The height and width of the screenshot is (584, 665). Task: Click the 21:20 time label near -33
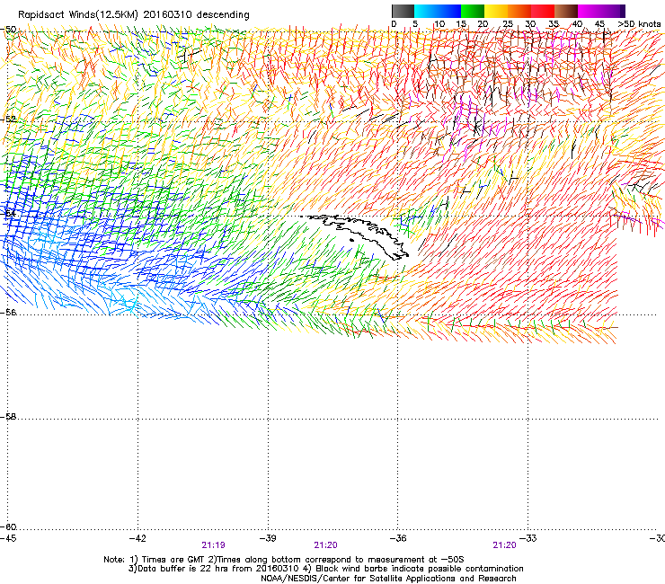pyautogui.click(x=505, y=545)
